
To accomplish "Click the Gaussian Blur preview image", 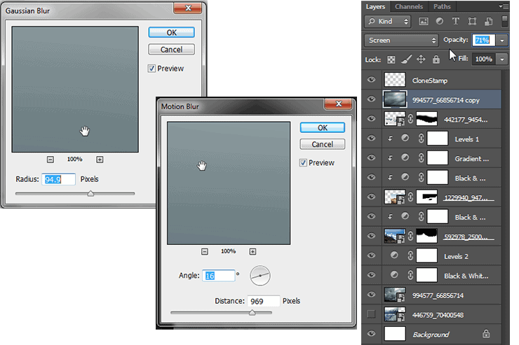I will click(75, 90).
